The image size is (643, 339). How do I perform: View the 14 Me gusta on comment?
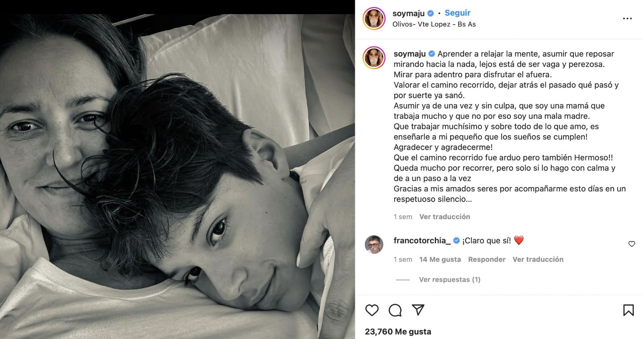tap(440, 259)
